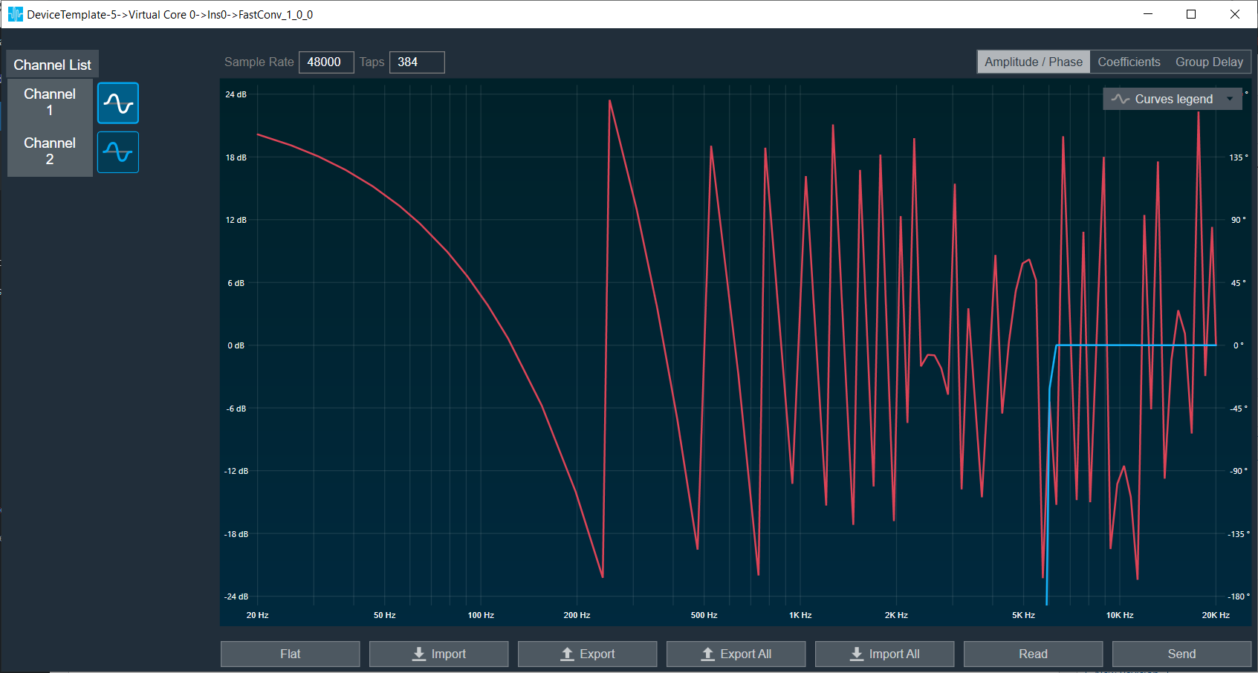The height and width of the screenshot is (673, 1258).
Task: Click the 24 dB axis label
Action: coord(236,94)
